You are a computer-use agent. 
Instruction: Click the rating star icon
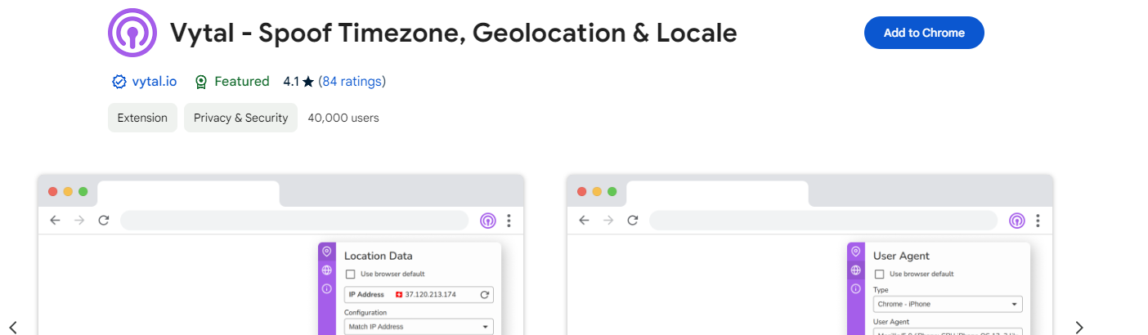(308, 82)
